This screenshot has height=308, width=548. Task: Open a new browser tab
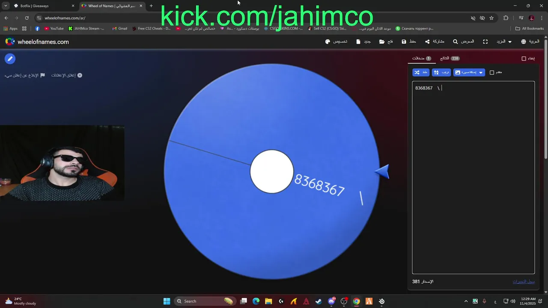click(151, 6)
